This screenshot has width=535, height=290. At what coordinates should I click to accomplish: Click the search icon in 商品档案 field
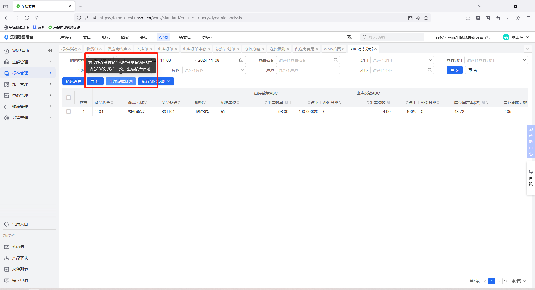pos(336,60)
